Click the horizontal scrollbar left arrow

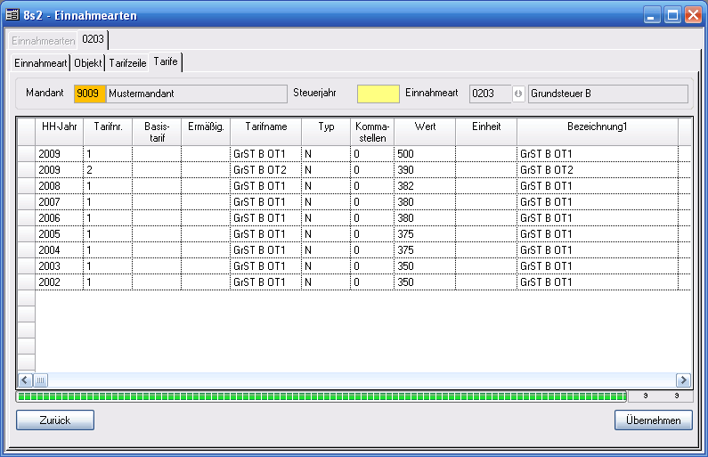25,379
